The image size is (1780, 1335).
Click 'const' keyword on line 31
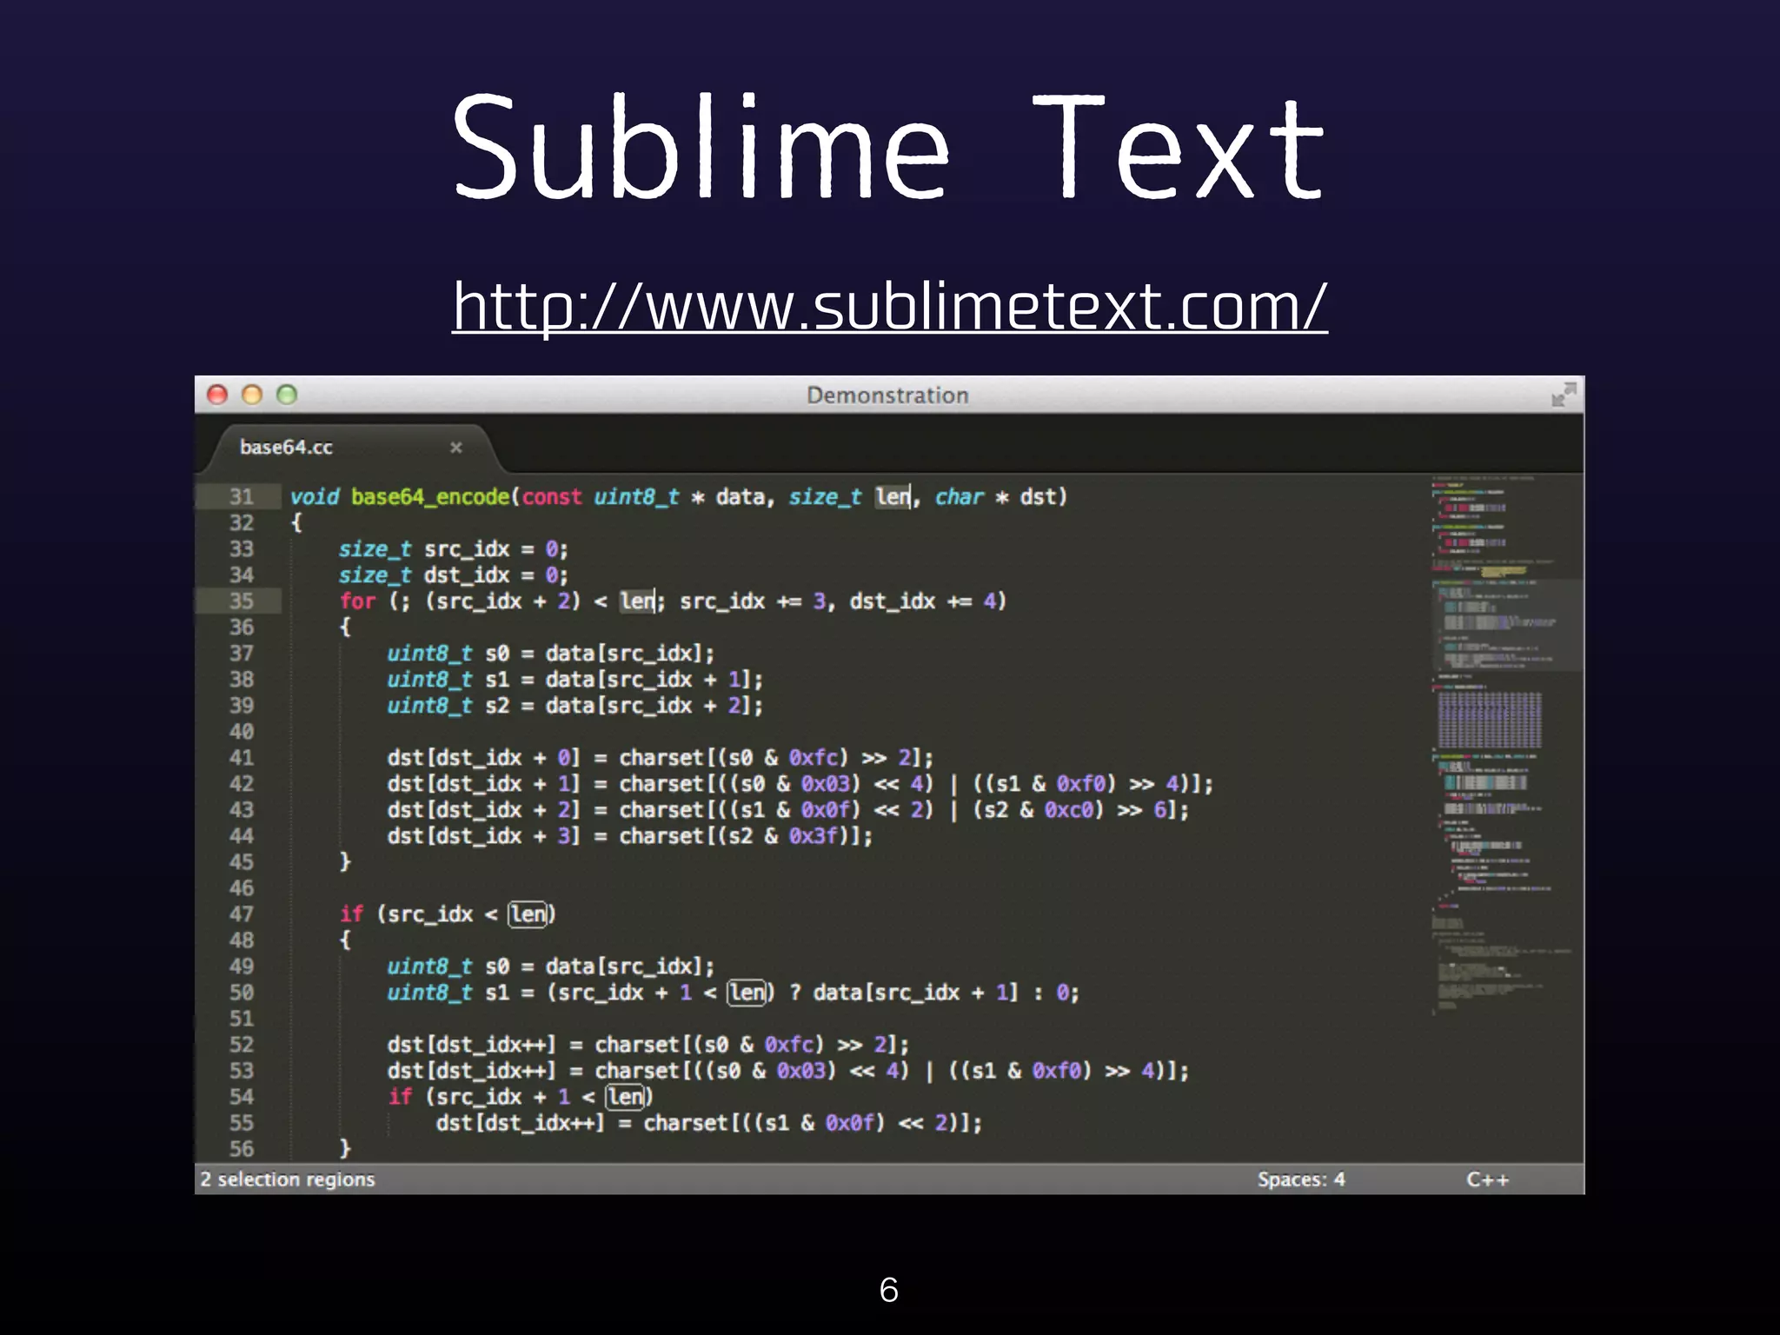pos(552,496)
